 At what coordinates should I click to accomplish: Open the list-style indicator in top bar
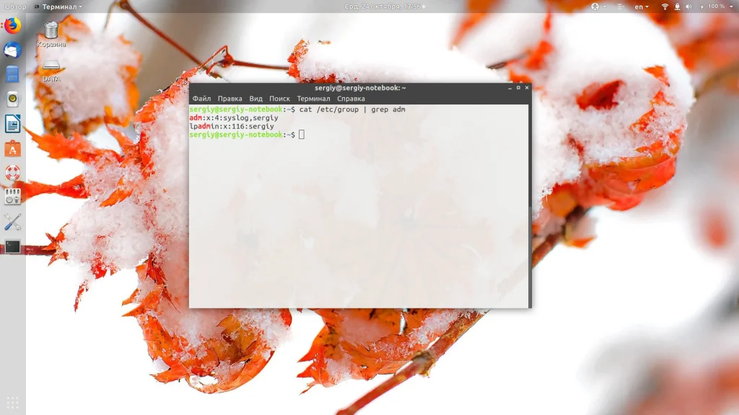point(621,6)
